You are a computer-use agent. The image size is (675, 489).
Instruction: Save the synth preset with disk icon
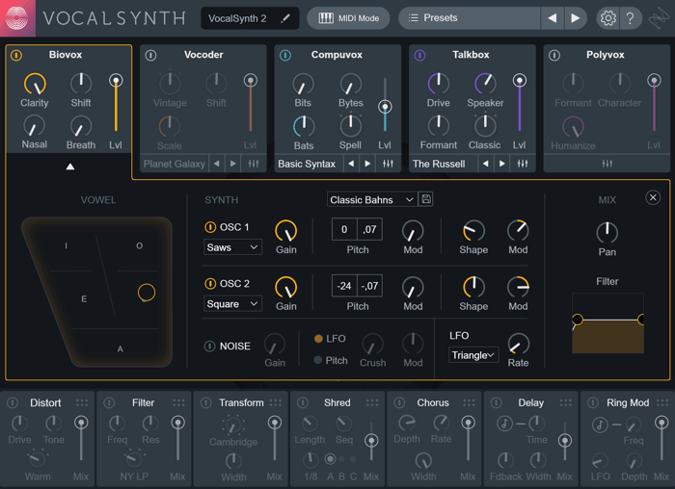pos(426,199)
